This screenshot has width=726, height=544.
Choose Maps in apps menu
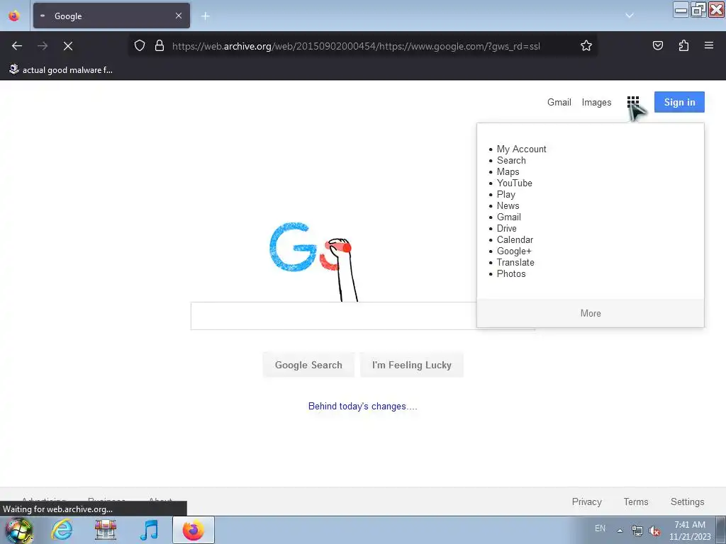pyautogui.click(x=508, y=171)
